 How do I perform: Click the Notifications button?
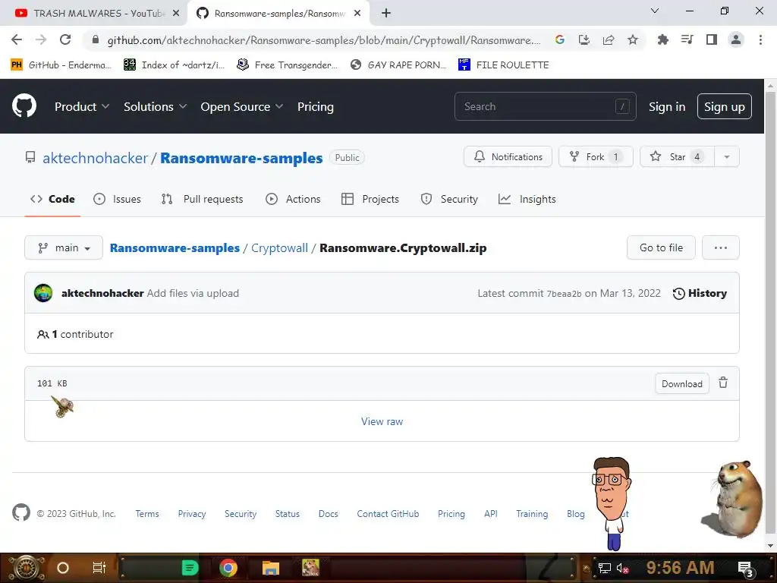(508, 156)
